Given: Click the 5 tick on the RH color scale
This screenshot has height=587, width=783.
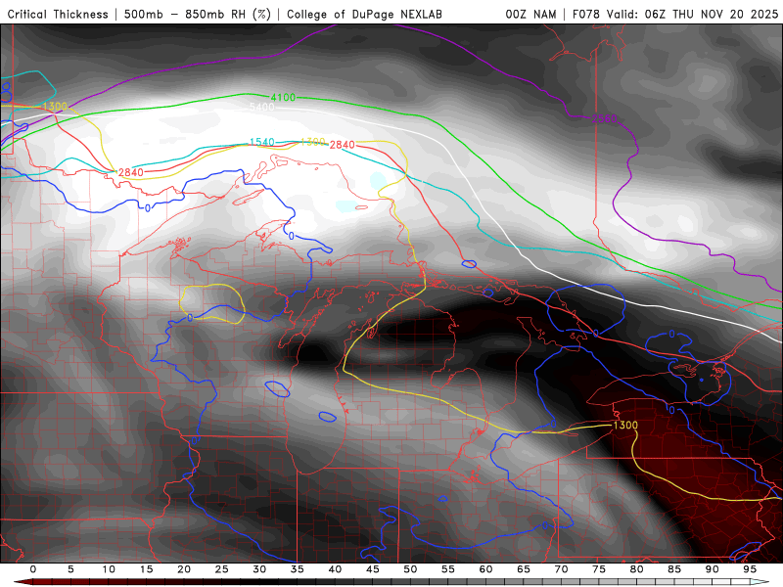Looking at the screenshot, I should coord(70,569).
